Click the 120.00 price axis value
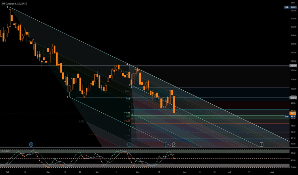The height and width of the screenshot is (175, 298). (x=294, y=11)
